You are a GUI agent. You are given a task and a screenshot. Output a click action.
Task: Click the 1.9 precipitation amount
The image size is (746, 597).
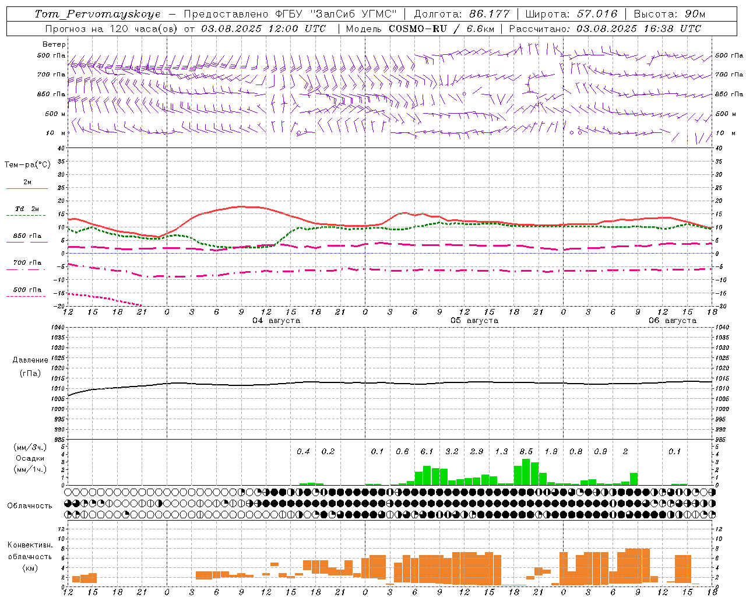click(551, 451)
